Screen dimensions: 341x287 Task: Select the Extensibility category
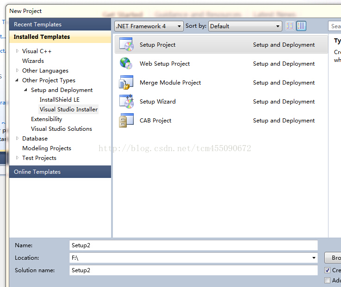(x=47, y=119)
